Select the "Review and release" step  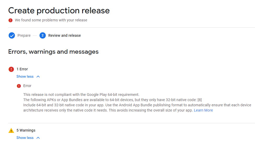(x=64, y=35)
